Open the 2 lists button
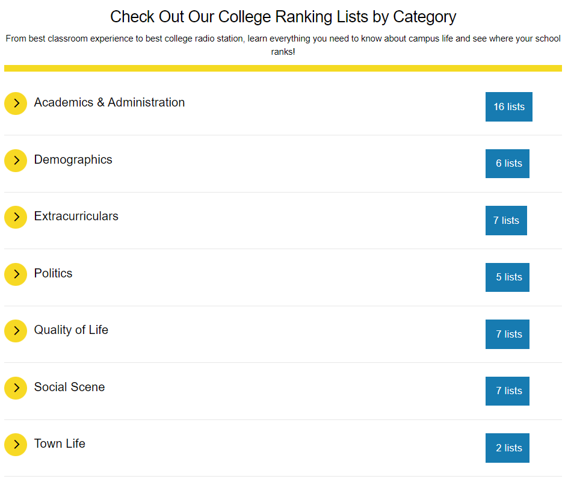The width and height of the screenshot is (565, 479). [x=507, y=448]
